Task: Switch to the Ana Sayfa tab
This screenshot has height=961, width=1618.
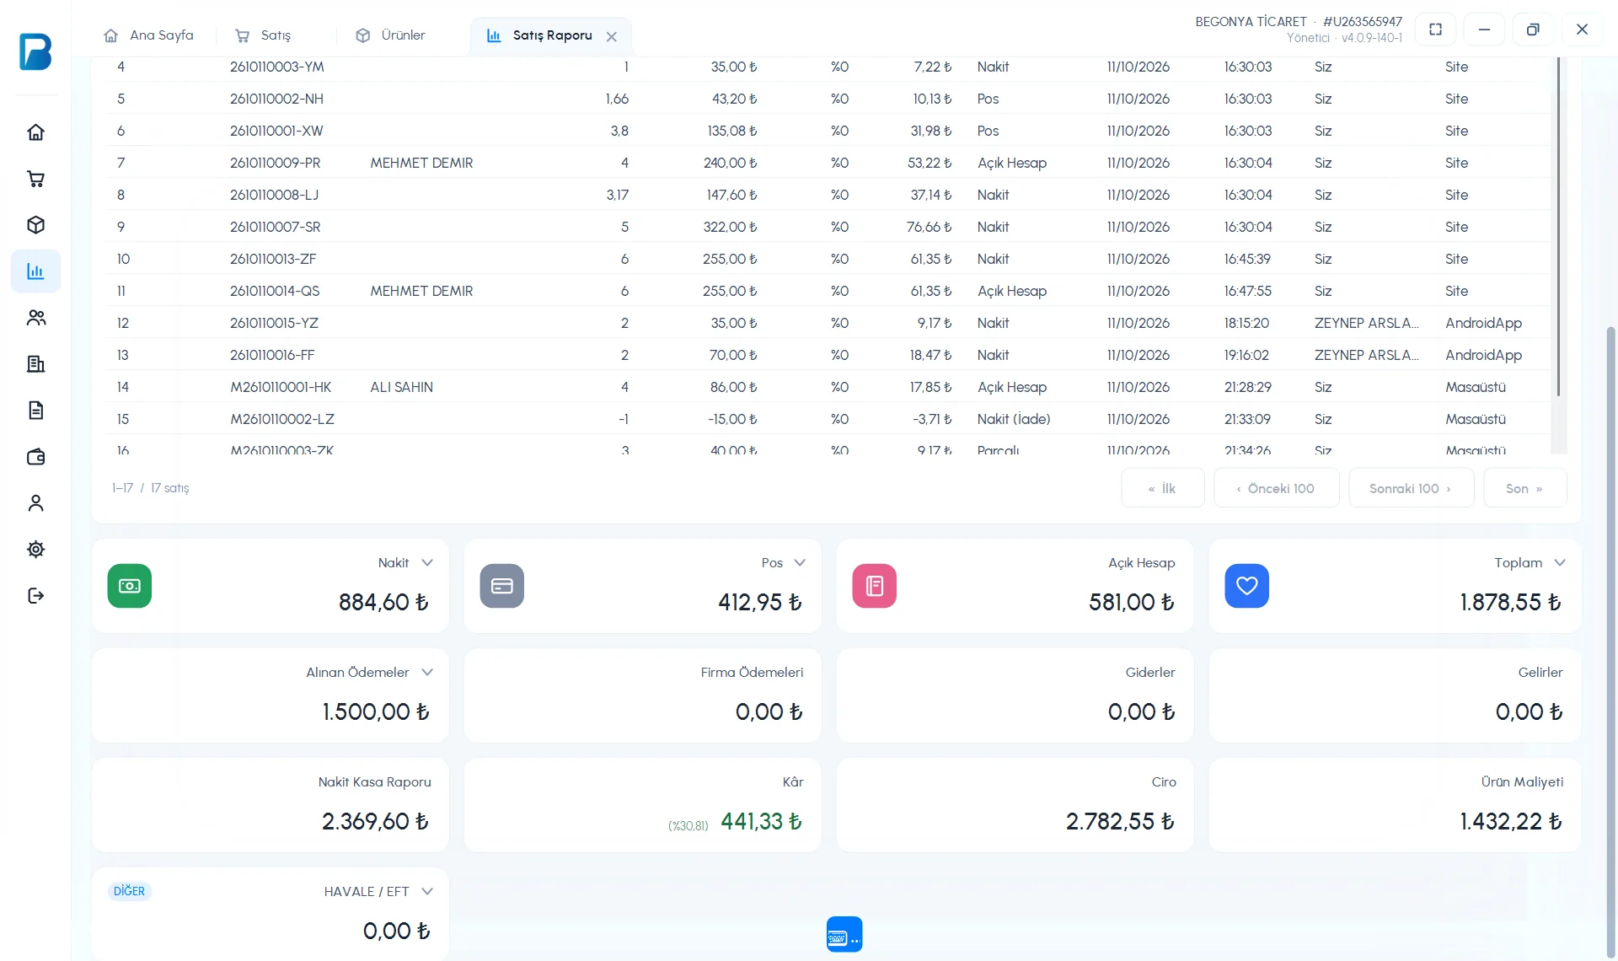Action: coord(149,35)
